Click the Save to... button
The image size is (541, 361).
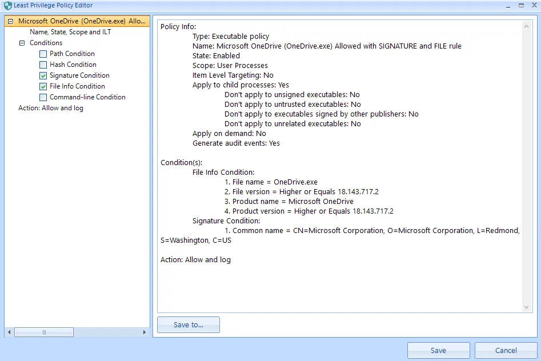pyautogui.click(x=189, y=325)
